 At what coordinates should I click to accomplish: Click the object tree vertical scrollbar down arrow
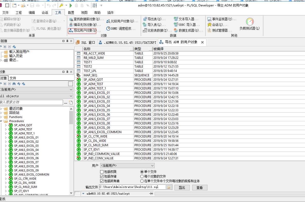(x=71, y=193)
